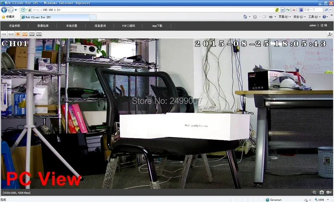Expand the Home button dropdown arrow

[249, 17]
